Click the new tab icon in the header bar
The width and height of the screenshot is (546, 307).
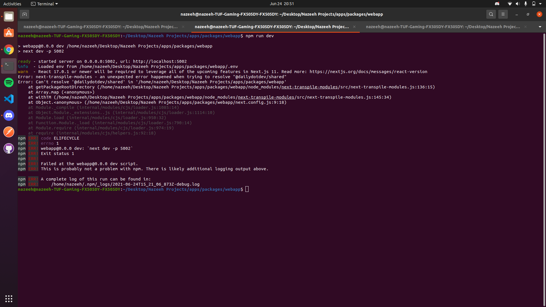(24, 14)
